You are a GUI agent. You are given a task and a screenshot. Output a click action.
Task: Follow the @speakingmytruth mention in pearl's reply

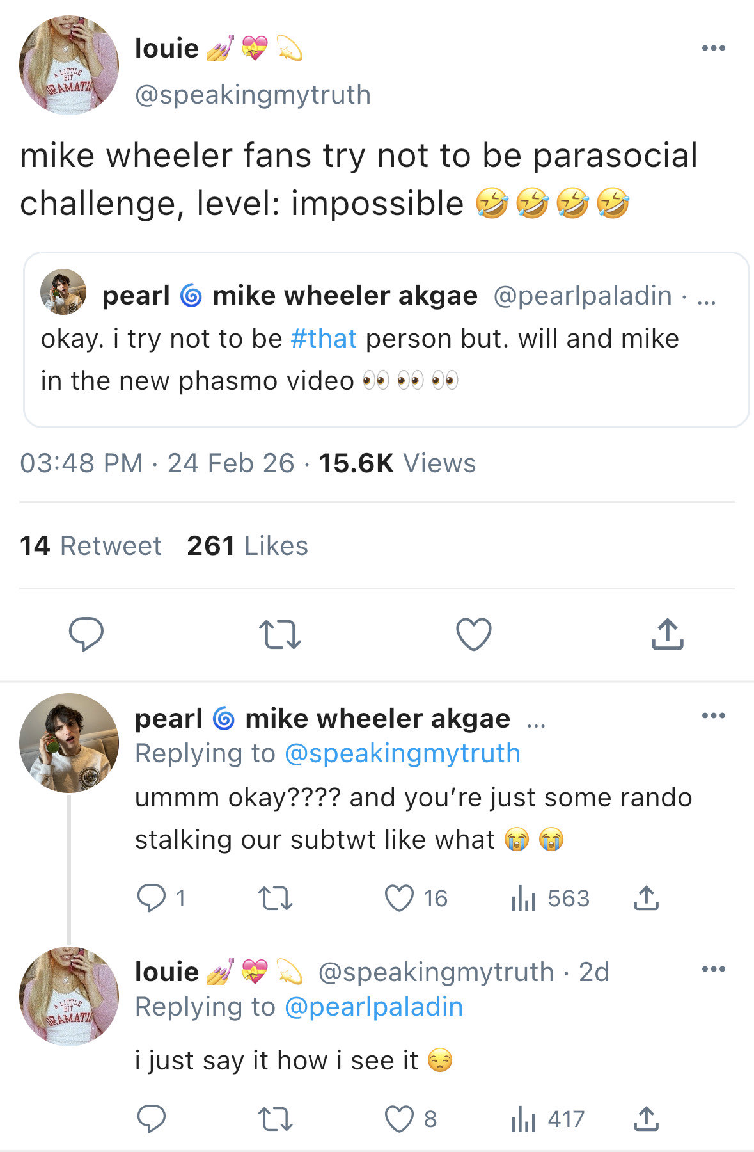(402, 753)
